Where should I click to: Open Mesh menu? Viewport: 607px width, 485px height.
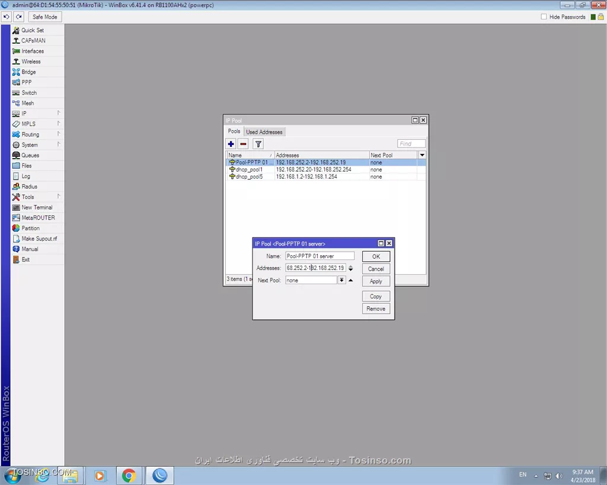tap(27, 103)
